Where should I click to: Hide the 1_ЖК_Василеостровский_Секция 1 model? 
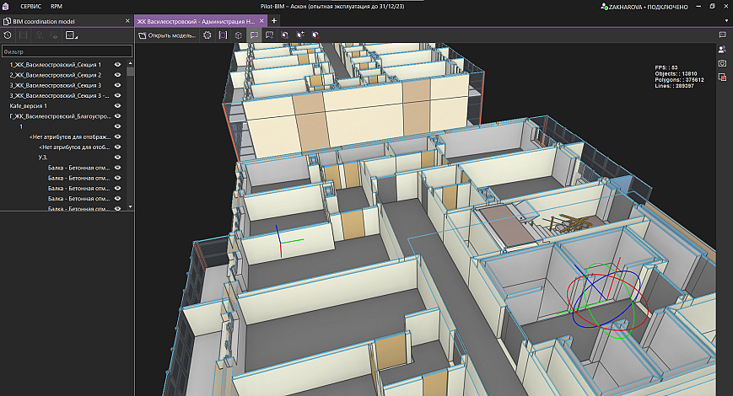pyautogui.click(x=118, y=65)
